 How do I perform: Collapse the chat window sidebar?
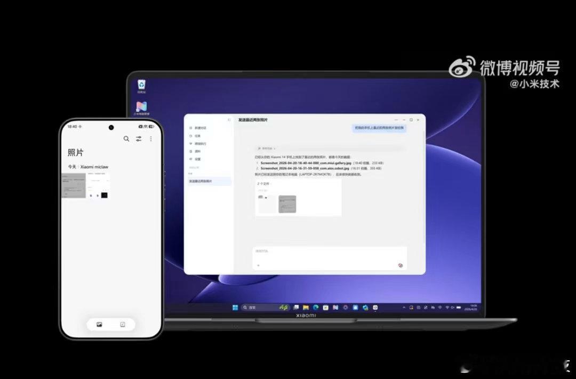pyautogui.click(x=229, y=120)
